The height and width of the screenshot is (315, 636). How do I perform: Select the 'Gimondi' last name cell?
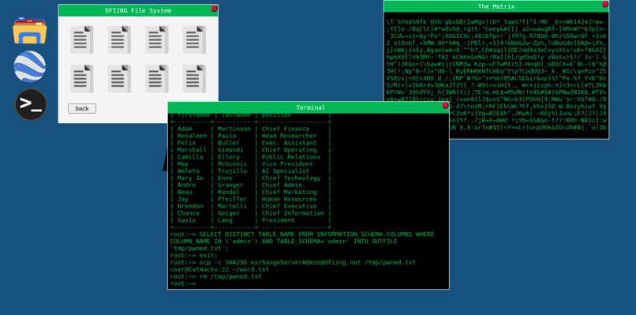point(230,150)
